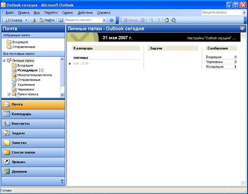This screenshot has height=194, width=248.
Task: Open the Tasks pane button
Action: pyautogui.click(x=33, y=133)
